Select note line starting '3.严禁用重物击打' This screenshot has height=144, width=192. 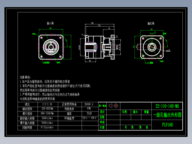click(x=49, y=95)
